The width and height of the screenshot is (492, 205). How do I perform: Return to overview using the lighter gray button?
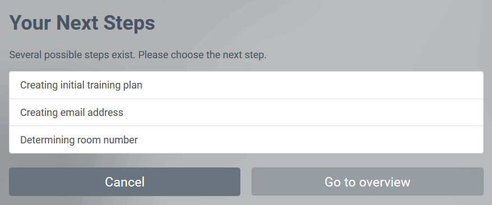coord(368,182)
